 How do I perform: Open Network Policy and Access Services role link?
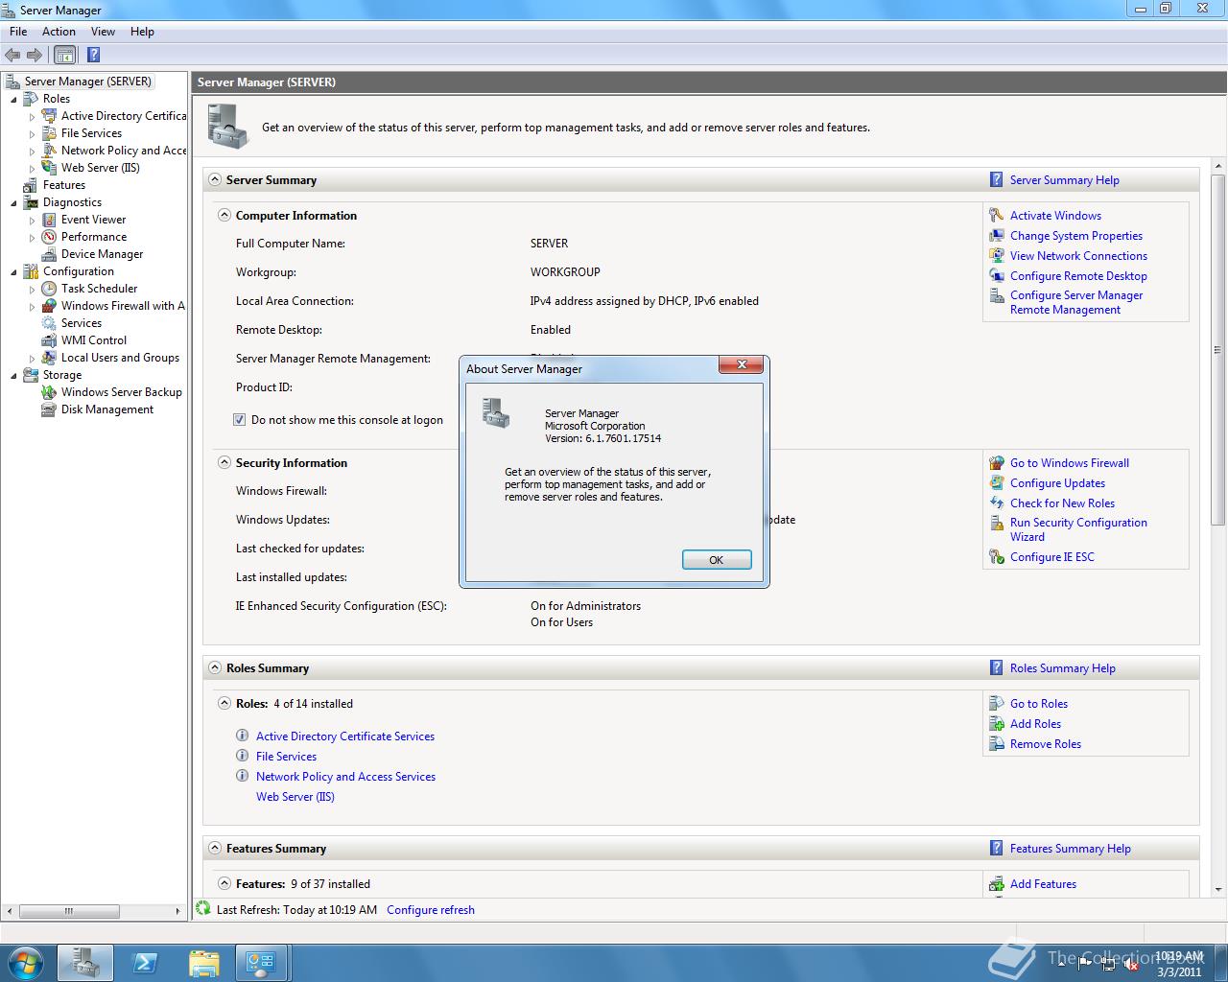[x=345, y=777]
